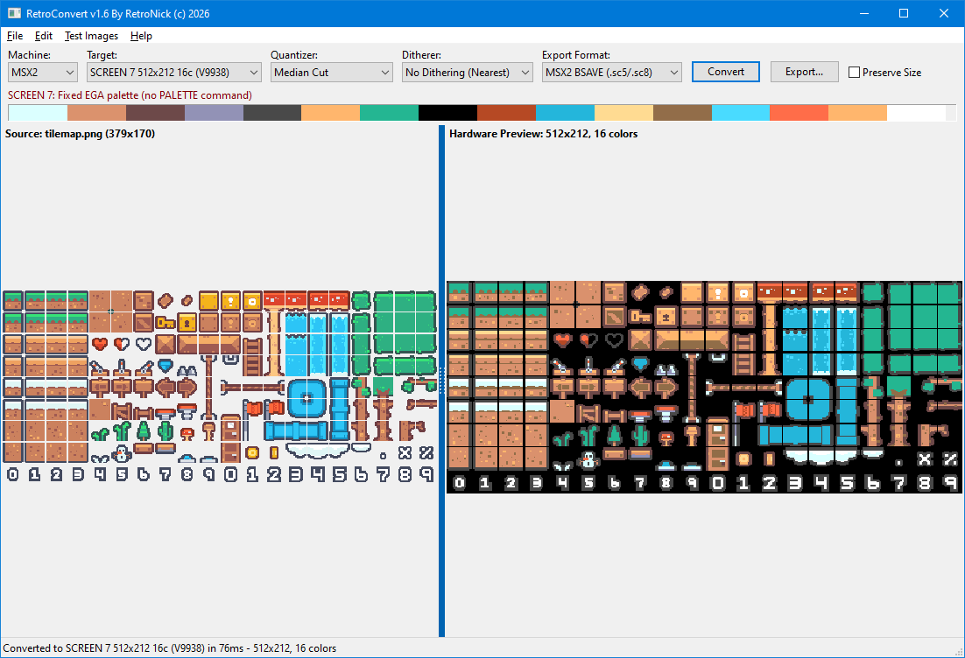This screenshot has height=658, width=965.
Task: Select the pale yellow palette swatch
Action: coord(623,113)
